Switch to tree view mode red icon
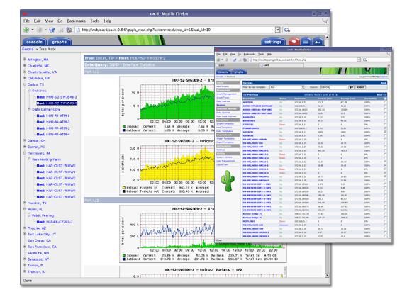The height and width of the screenshot is (292, 407). [294, 41]
